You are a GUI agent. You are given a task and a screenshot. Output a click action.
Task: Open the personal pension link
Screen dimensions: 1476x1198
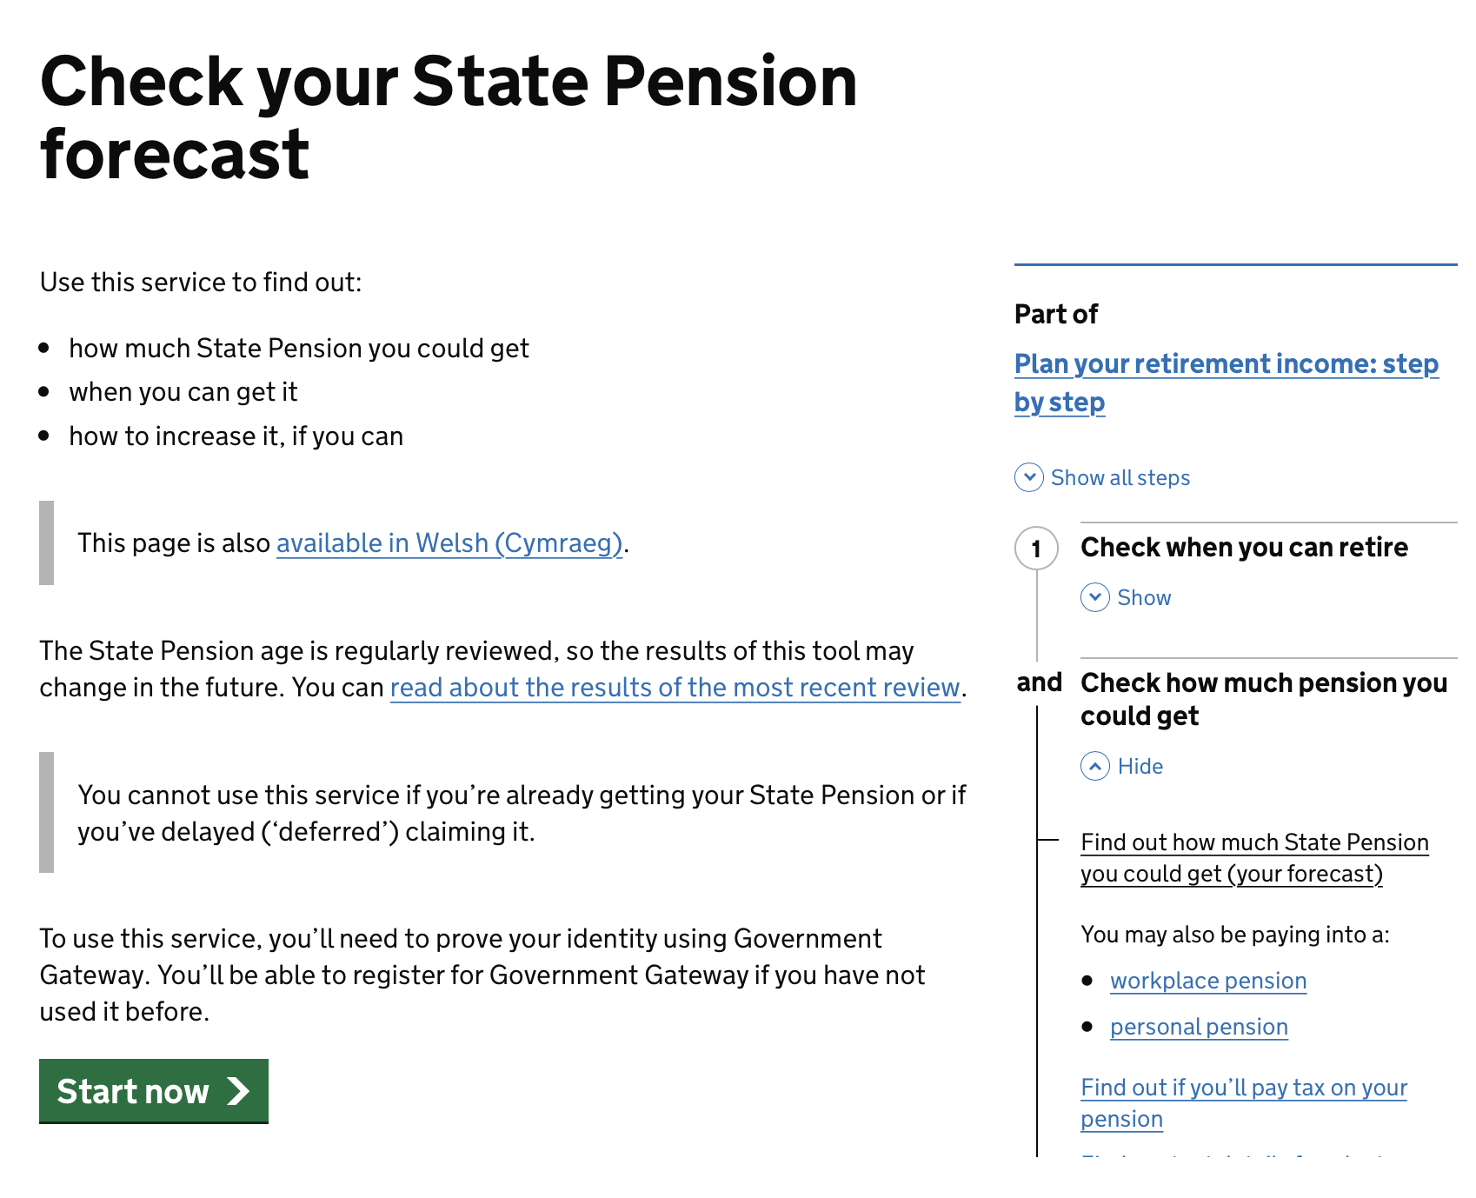(x=1198, y=1027)
